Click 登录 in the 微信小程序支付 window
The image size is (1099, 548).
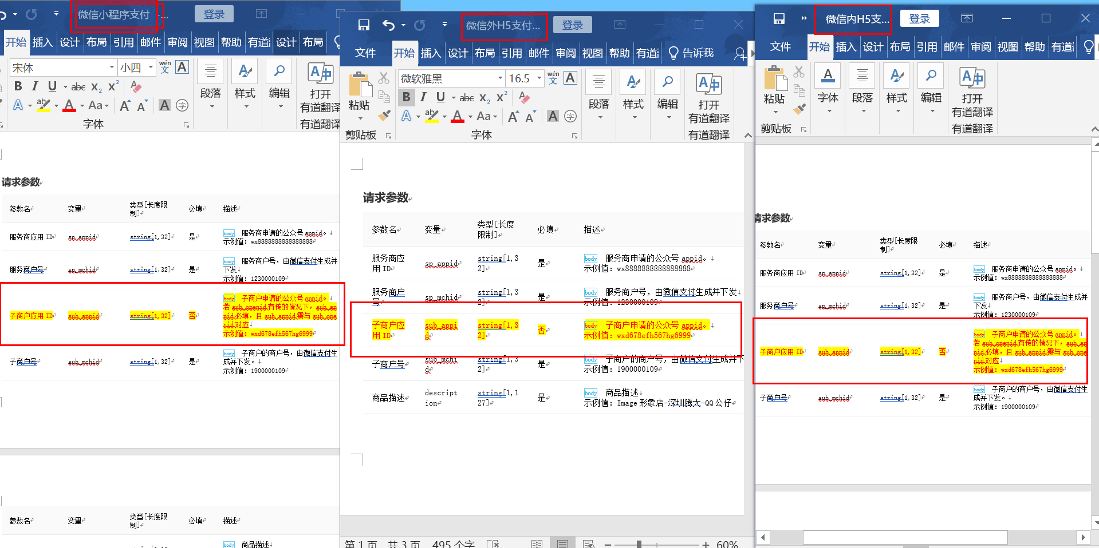tap(214, 14)
